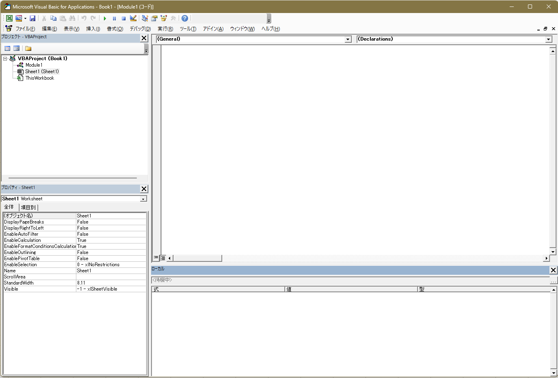Save the workbook with the floppy disk icon
This screenshot has height=378, width=558.
coord(32,18)
